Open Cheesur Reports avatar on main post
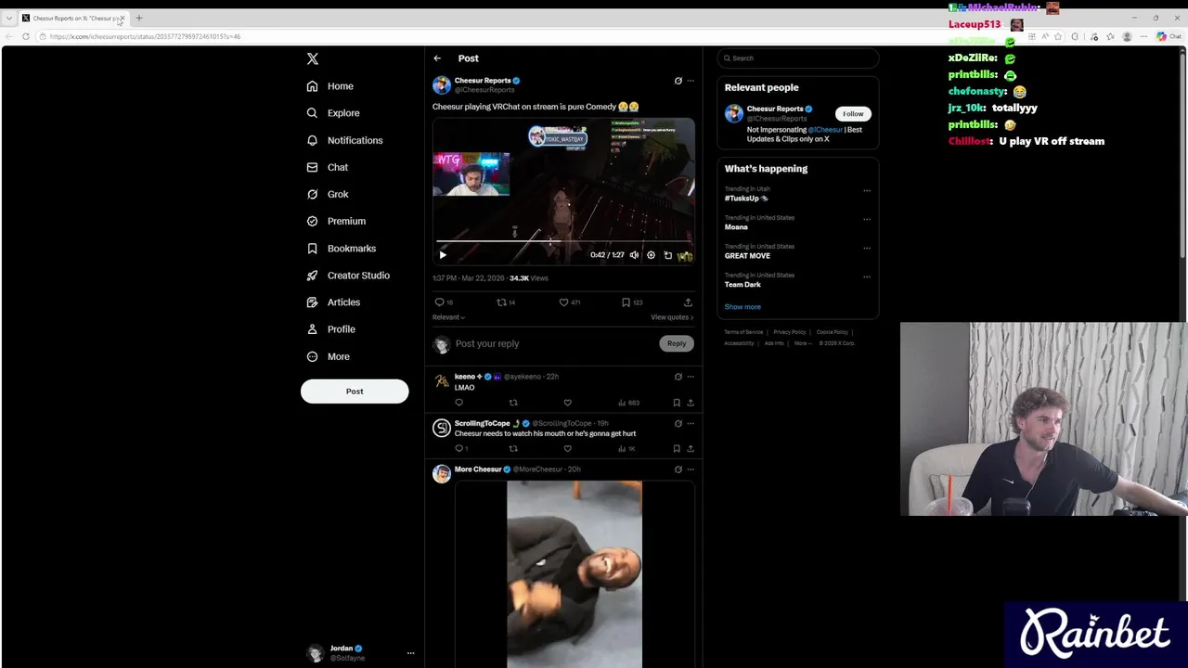Viewport: 1188px width, 668px height. coord(442,85)
